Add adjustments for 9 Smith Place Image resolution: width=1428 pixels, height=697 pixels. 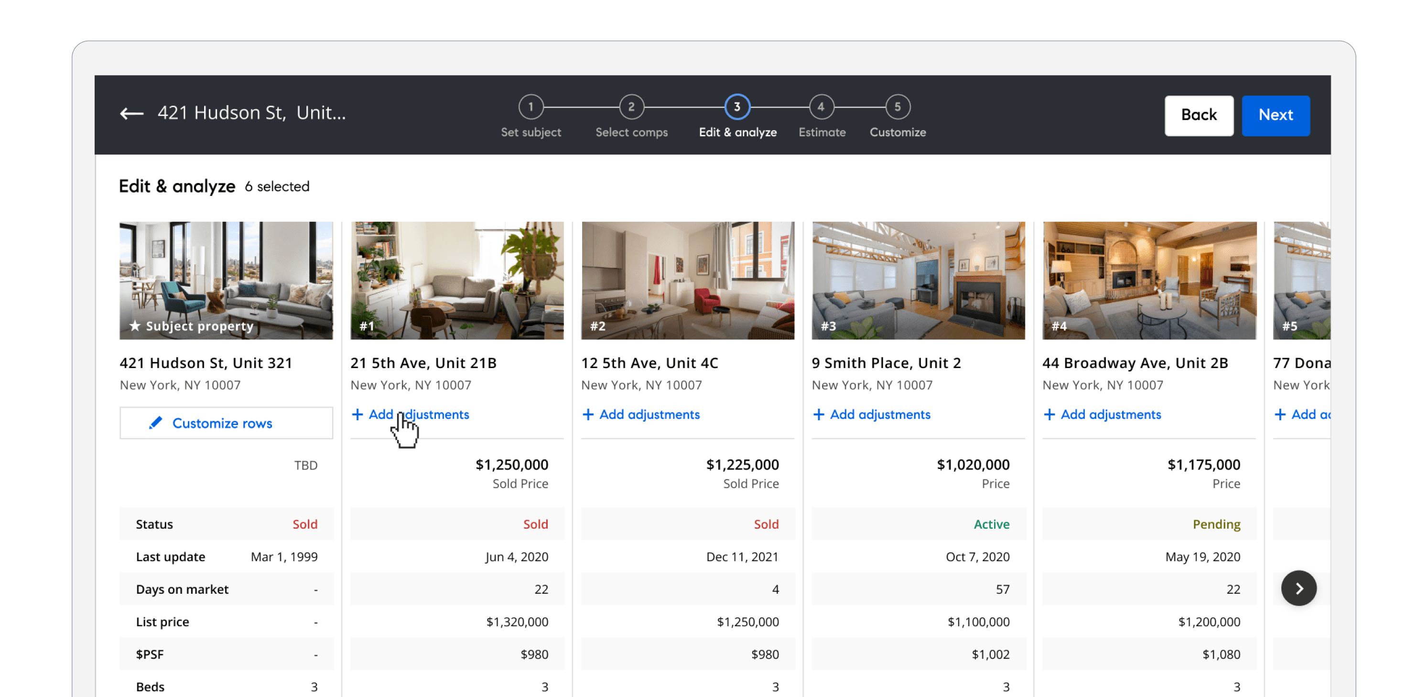tap(871, 415)
